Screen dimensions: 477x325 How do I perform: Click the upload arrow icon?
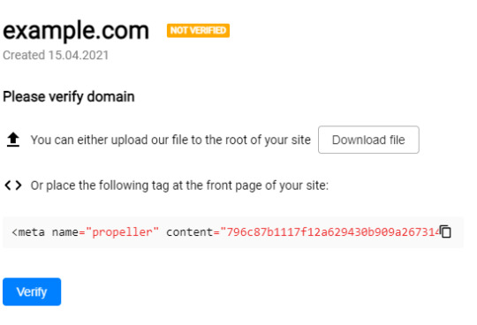13,140
